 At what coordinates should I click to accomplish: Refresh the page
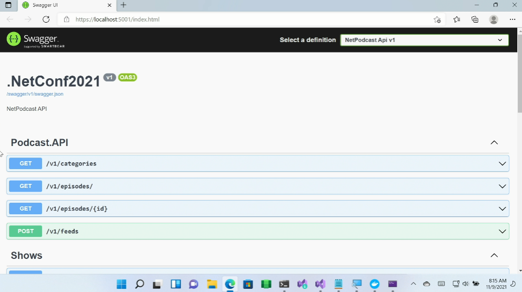(46, 19)
